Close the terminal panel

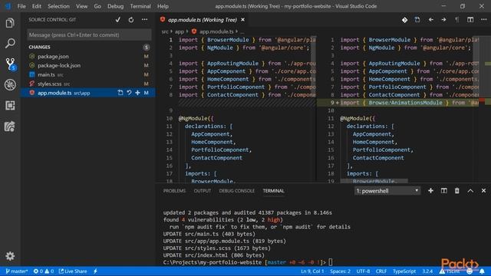coord(483,191)
